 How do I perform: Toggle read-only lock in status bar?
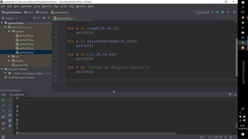[x=226, y=137]
